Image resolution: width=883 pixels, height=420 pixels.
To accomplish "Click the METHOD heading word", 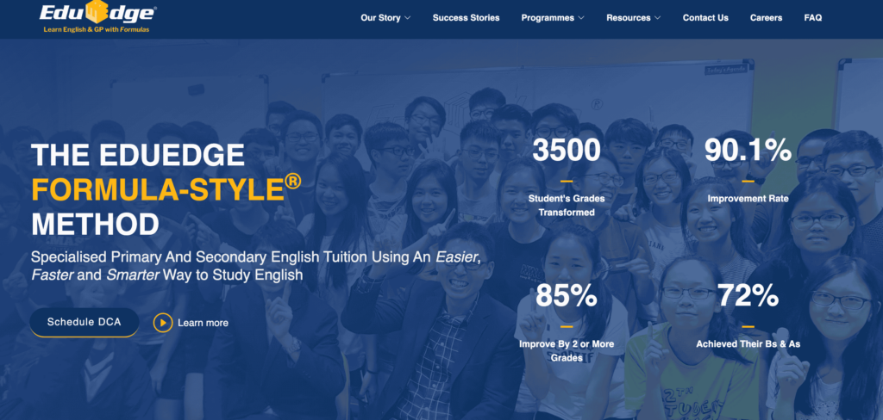I will [x=95, y=224].
